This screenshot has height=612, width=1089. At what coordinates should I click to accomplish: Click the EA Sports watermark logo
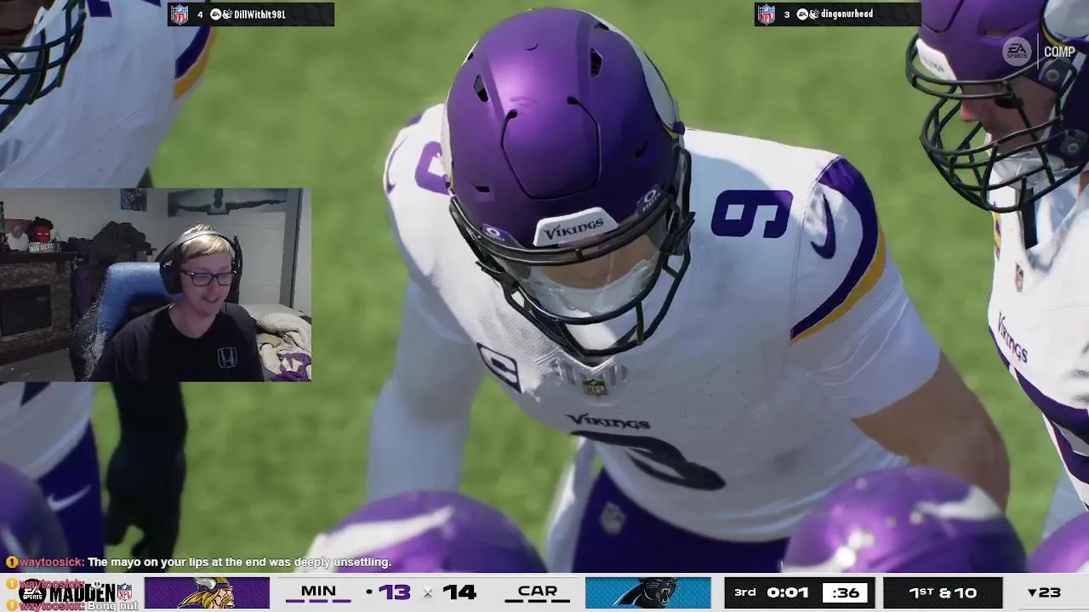[1017, 52]
